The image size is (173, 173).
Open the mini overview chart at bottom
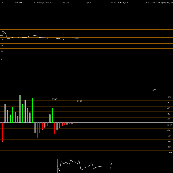click(x=85, y=166)
